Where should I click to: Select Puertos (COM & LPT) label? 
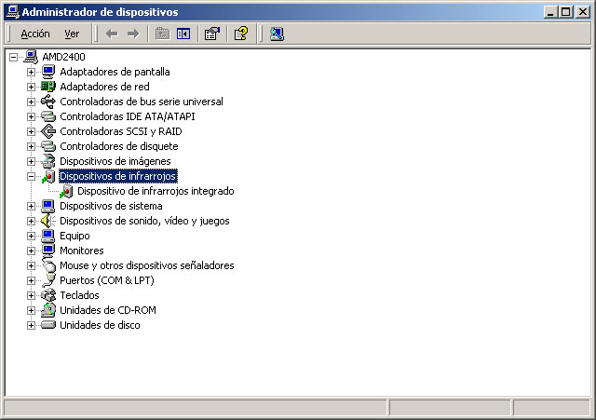coord(107,280)
